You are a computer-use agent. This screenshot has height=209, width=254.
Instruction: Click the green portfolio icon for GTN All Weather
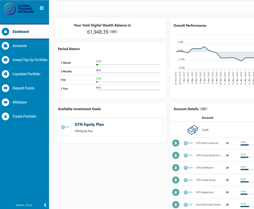[x=176, y=168]
